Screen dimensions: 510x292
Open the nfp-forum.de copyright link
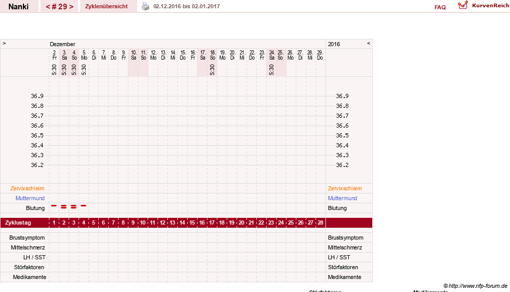[475, 286]
